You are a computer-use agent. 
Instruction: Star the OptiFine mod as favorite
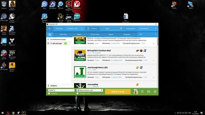(154, 43)
